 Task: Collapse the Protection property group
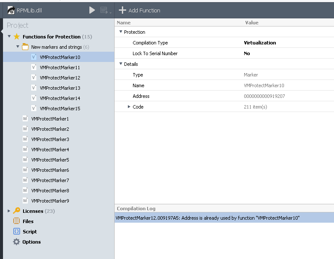121,32
